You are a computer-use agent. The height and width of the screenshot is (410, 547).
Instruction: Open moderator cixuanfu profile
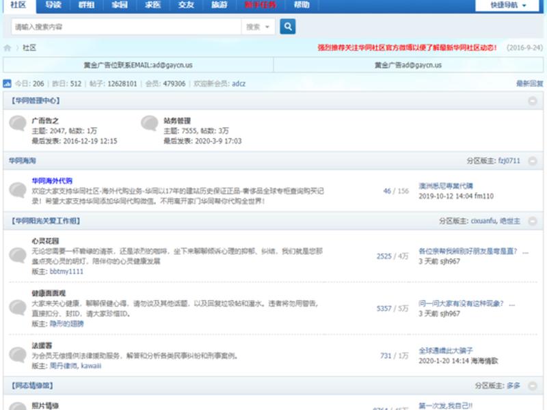(x=483, y=221)
